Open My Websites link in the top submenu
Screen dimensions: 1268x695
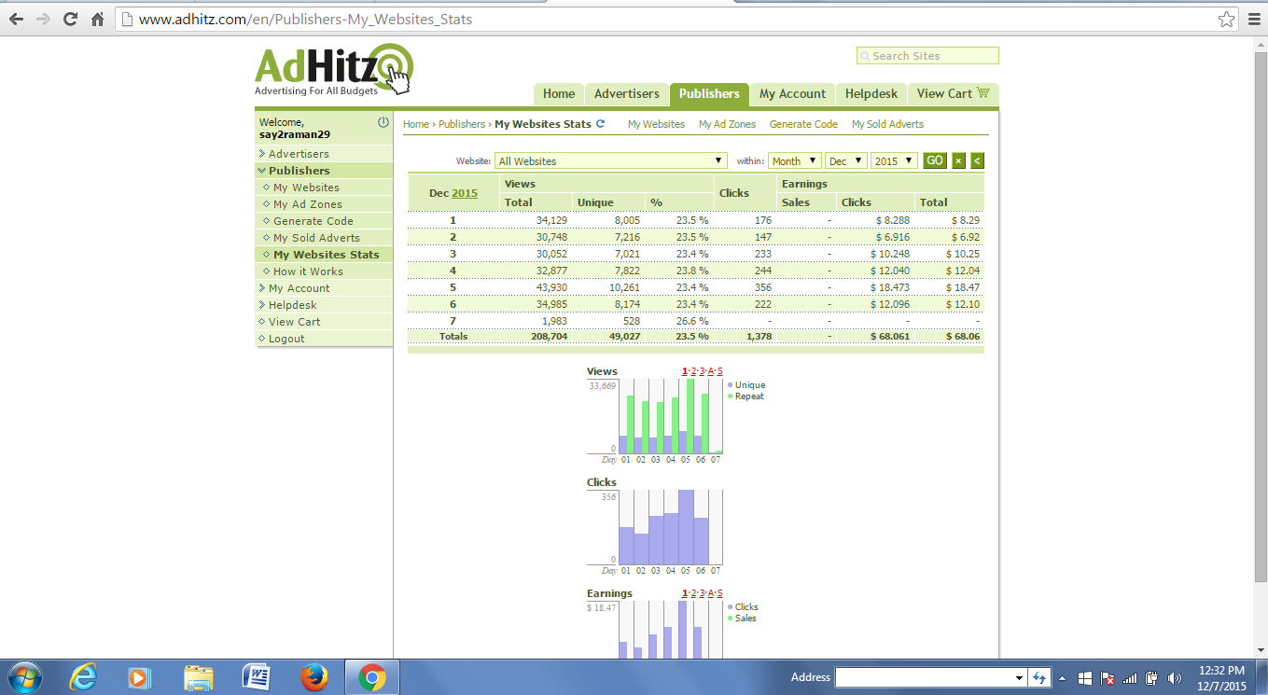pyautogui.click(x=656, y=124)
